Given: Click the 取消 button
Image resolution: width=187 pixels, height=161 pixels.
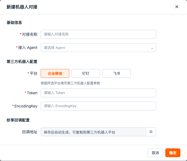Looking at the screenshot, I should click(x=155, y=153).
